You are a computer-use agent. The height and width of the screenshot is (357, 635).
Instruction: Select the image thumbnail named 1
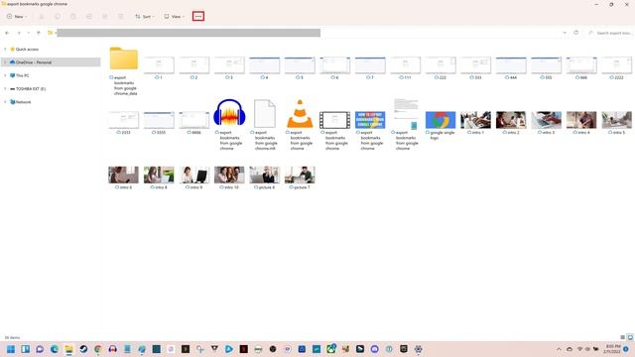click(159, 65)
